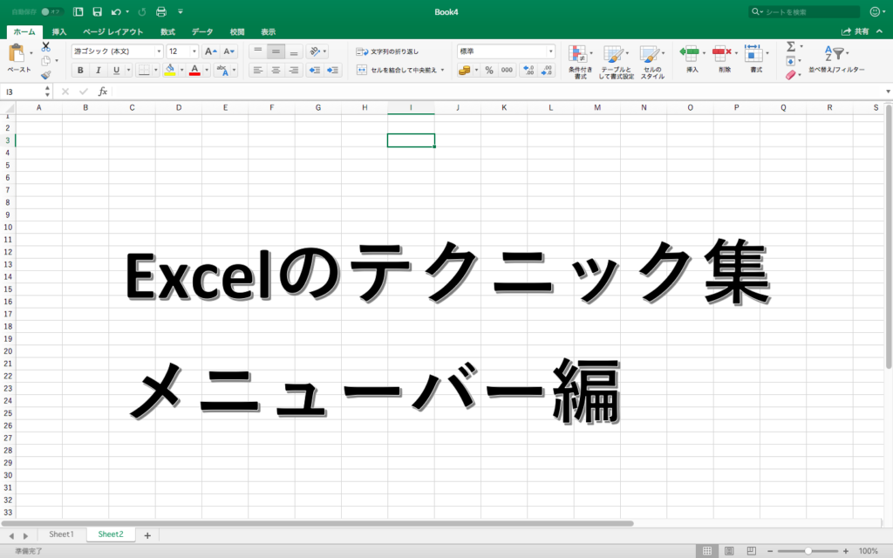Toggle align text left
This screenshot has height=558, width=893.
pyautogui.click(x=258, y=70)
